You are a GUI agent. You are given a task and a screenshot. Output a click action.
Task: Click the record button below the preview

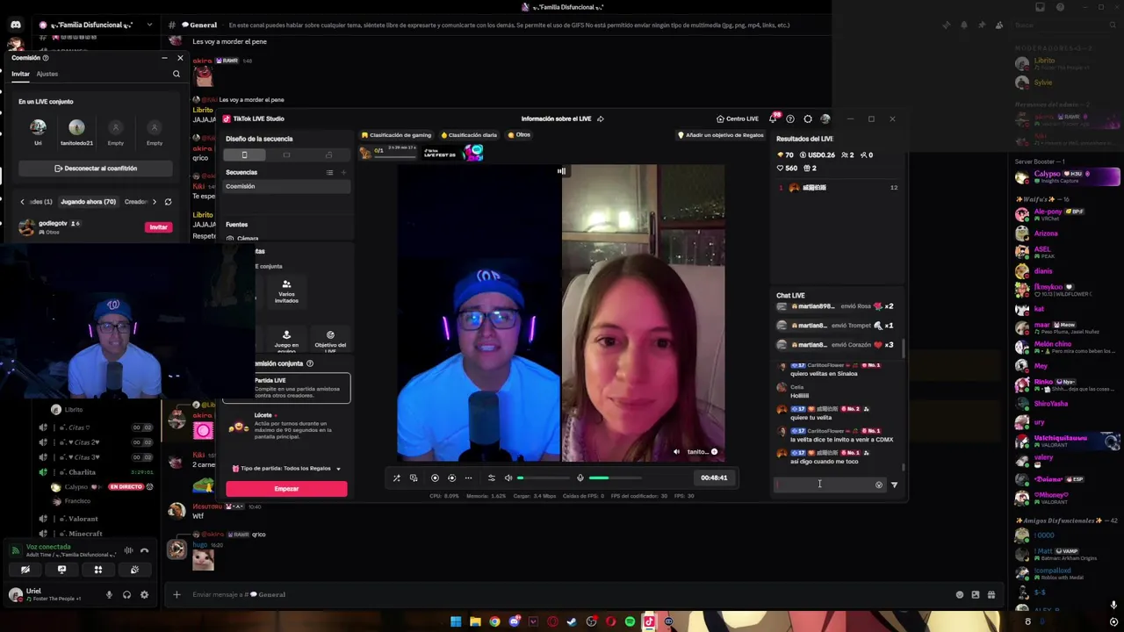click(x=435, y=478)
